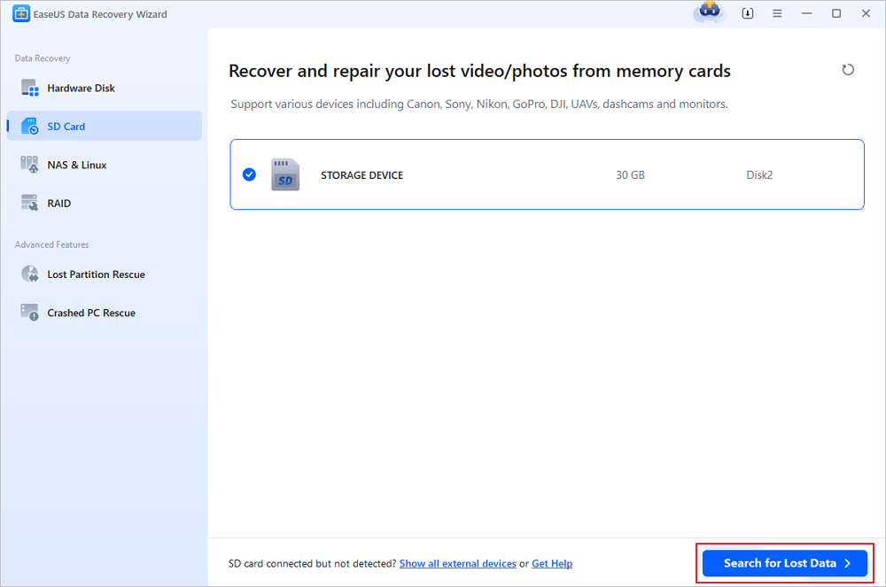
Task: Click Search for Lost Data button
Action: point(785,563)
